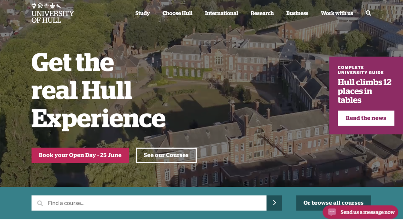Open site search magnifier icon
This screenshot has width=403, height=220.
click(369, 13)
